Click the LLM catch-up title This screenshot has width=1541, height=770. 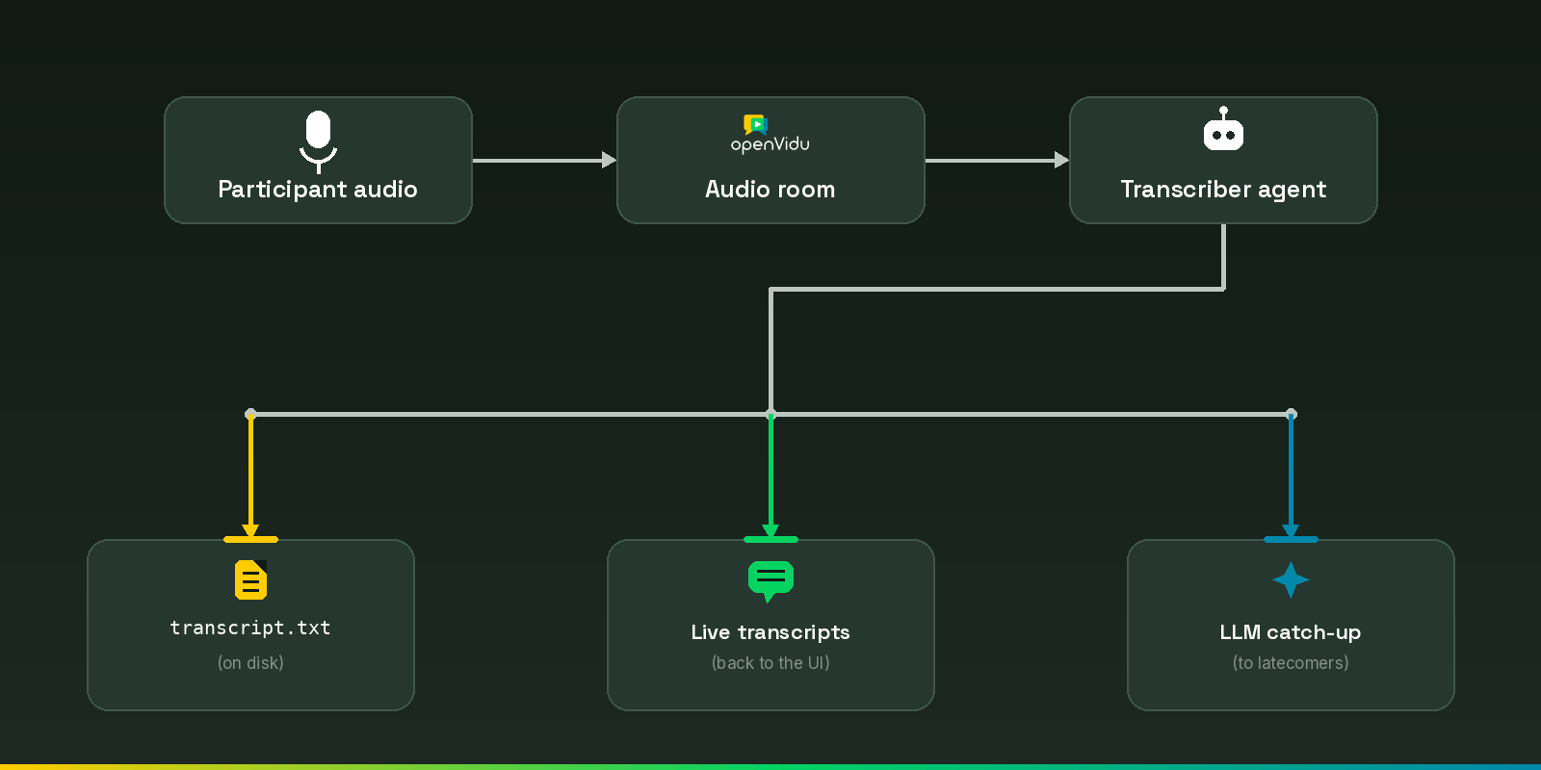pos(1291,632)
